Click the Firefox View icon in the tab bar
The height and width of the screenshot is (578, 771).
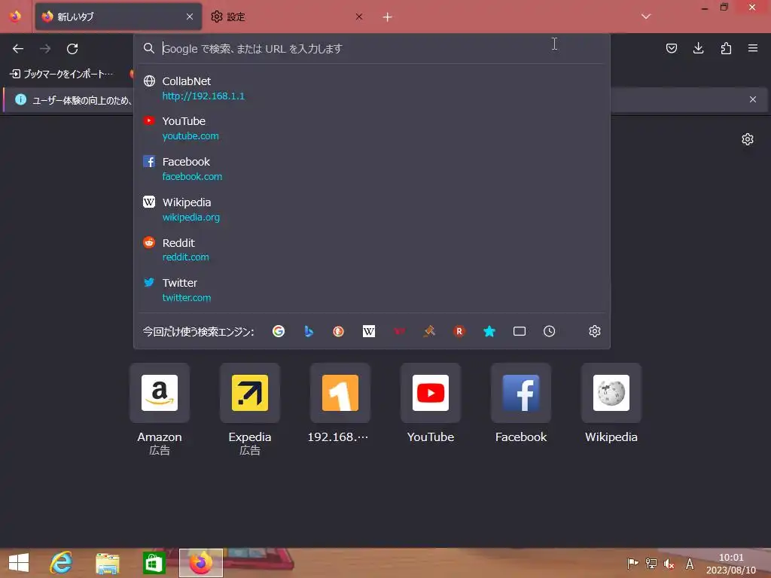[x=15, y=17]
